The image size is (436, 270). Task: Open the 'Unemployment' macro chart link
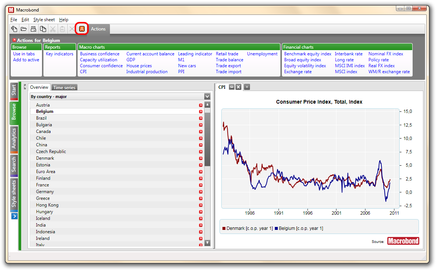(x=262, y=54)
